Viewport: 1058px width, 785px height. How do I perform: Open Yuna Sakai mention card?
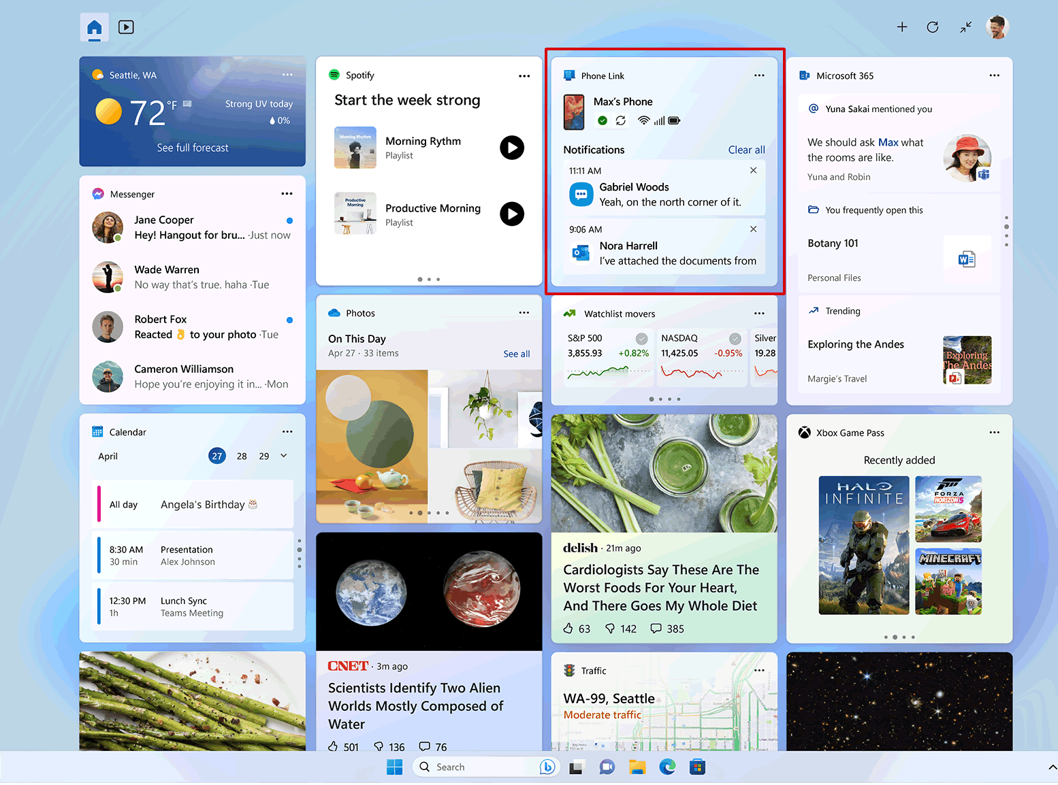[x=899, y=142]
